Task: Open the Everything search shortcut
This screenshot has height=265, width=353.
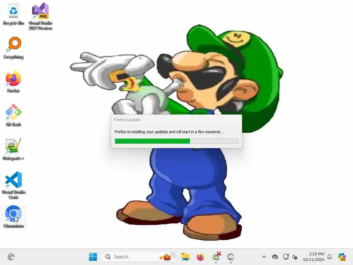Action: coord(13,48)
